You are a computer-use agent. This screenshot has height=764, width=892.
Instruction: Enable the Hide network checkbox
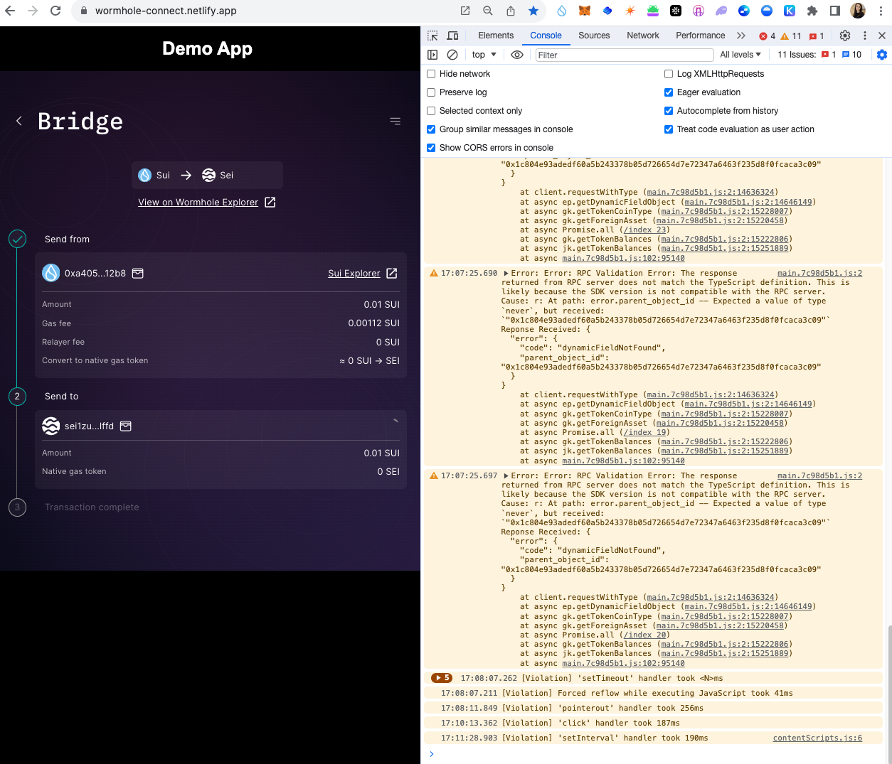pos(430,73)
